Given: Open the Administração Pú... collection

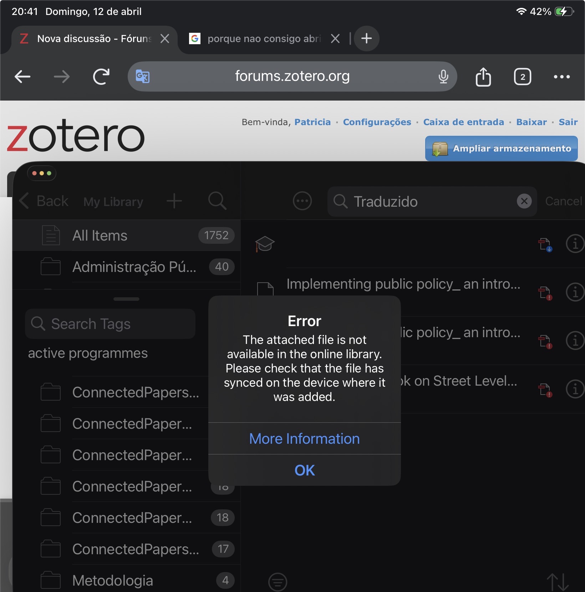Looking at the screenshot, I should tap(127, 267).
